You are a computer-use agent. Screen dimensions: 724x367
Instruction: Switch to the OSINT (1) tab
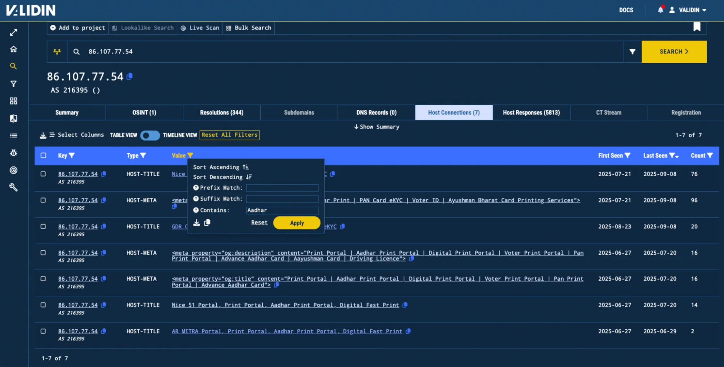pyautogui.click(x=144, y=113)
